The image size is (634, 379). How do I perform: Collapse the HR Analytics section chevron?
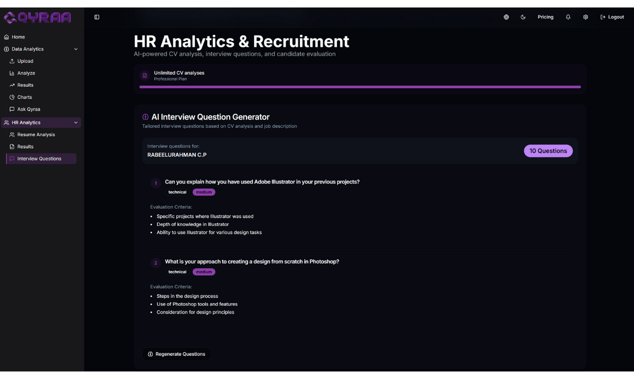pyautogui.click(x=76, y=122)
